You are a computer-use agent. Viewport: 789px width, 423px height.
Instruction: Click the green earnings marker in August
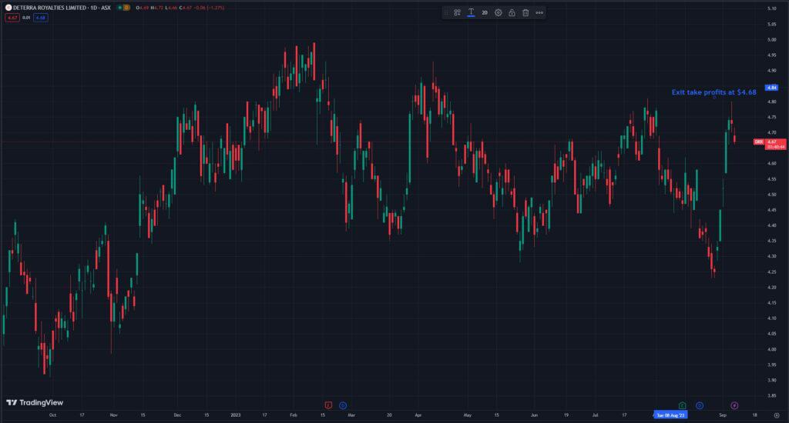pos(682,405)
